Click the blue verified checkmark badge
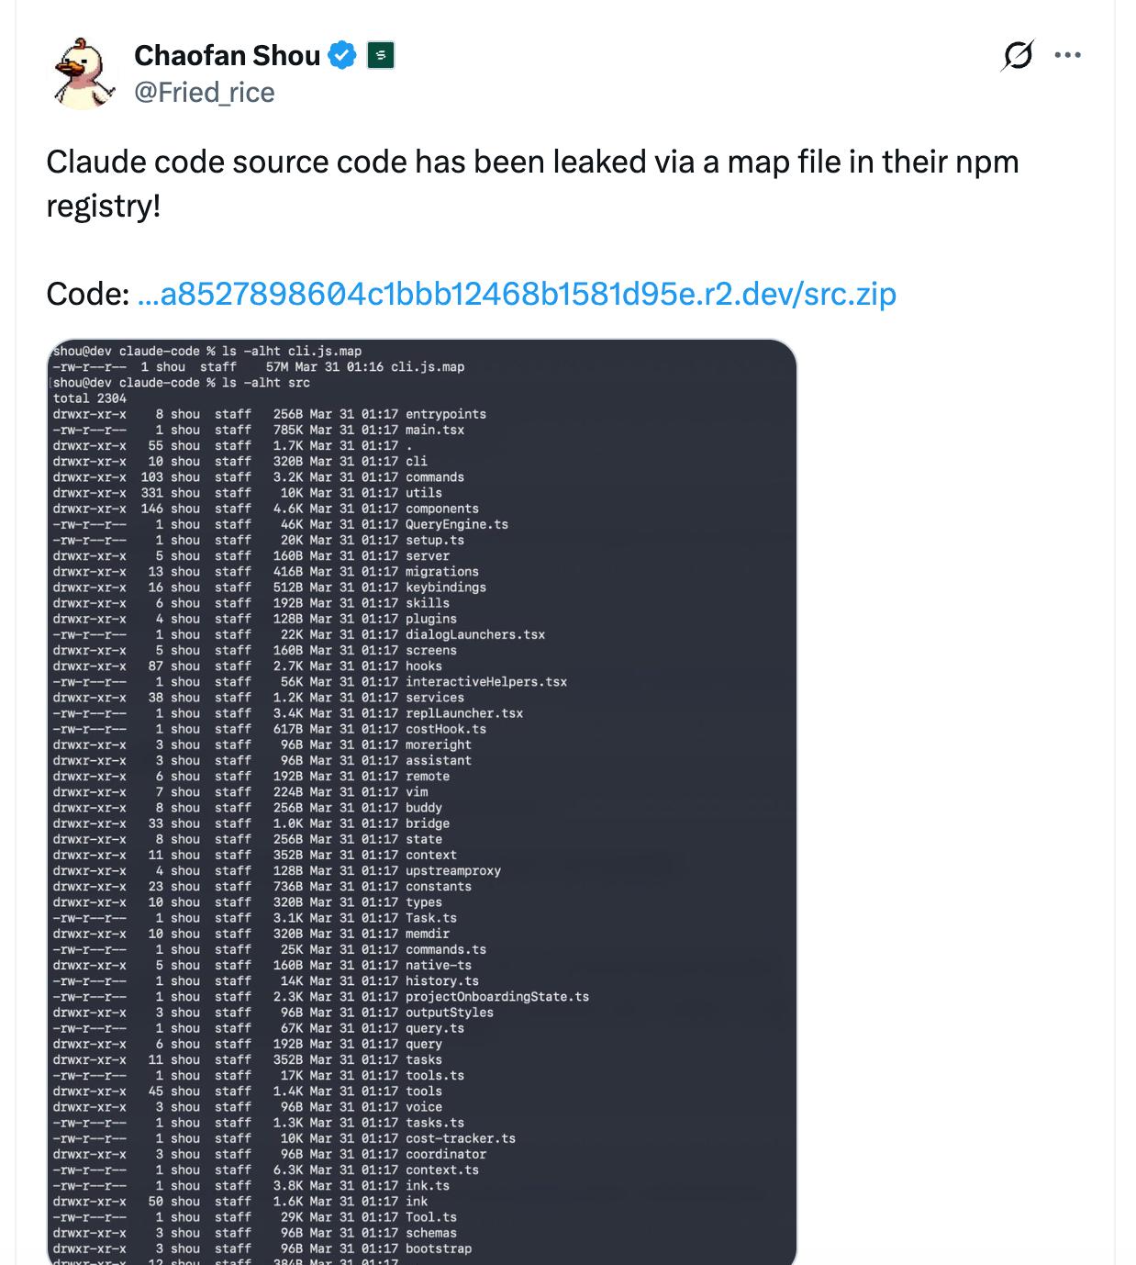The width and height of the screenshot is (1136, 1265). point(340,55)
